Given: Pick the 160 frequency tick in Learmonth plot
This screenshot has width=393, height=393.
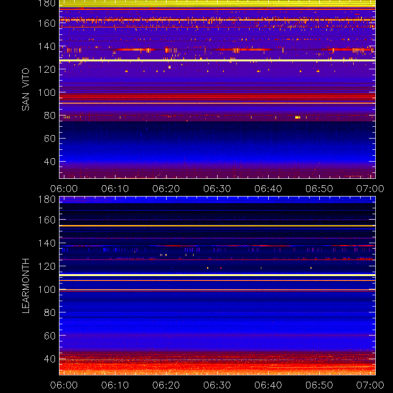Looking at the screenshot, I should tap(47, 220).
